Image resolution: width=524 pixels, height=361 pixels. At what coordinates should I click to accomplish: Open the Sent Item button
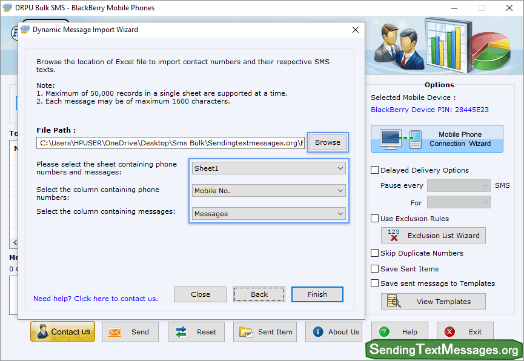click(x=265, y=332)
